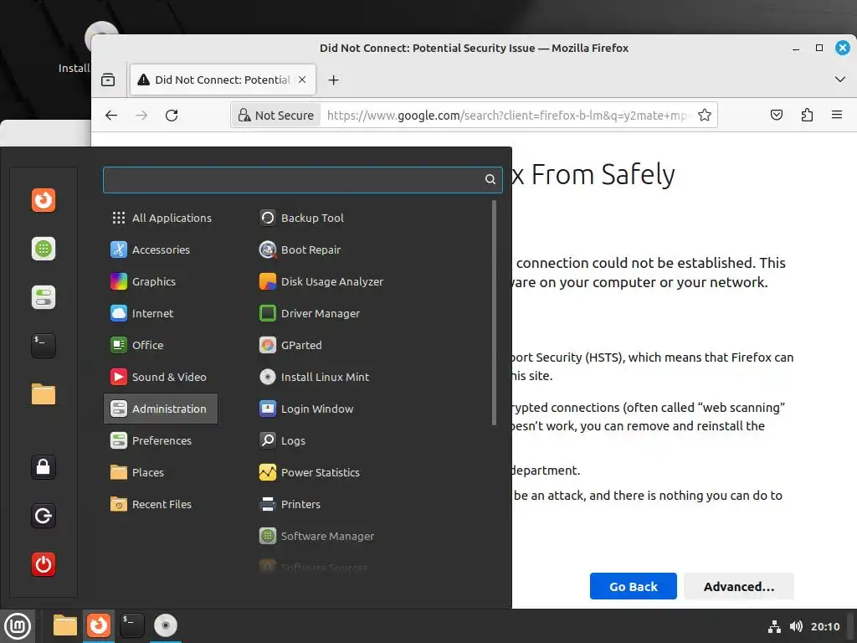Open Firefox's hamburger application menu
The height and width of the screenshot is (643, 857).
(836, 115)
